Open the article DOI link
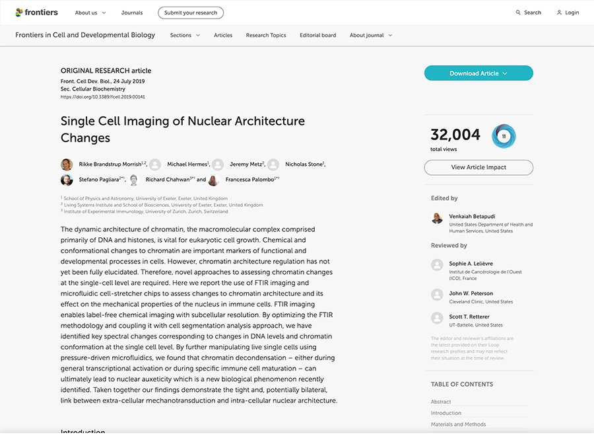 103,96
